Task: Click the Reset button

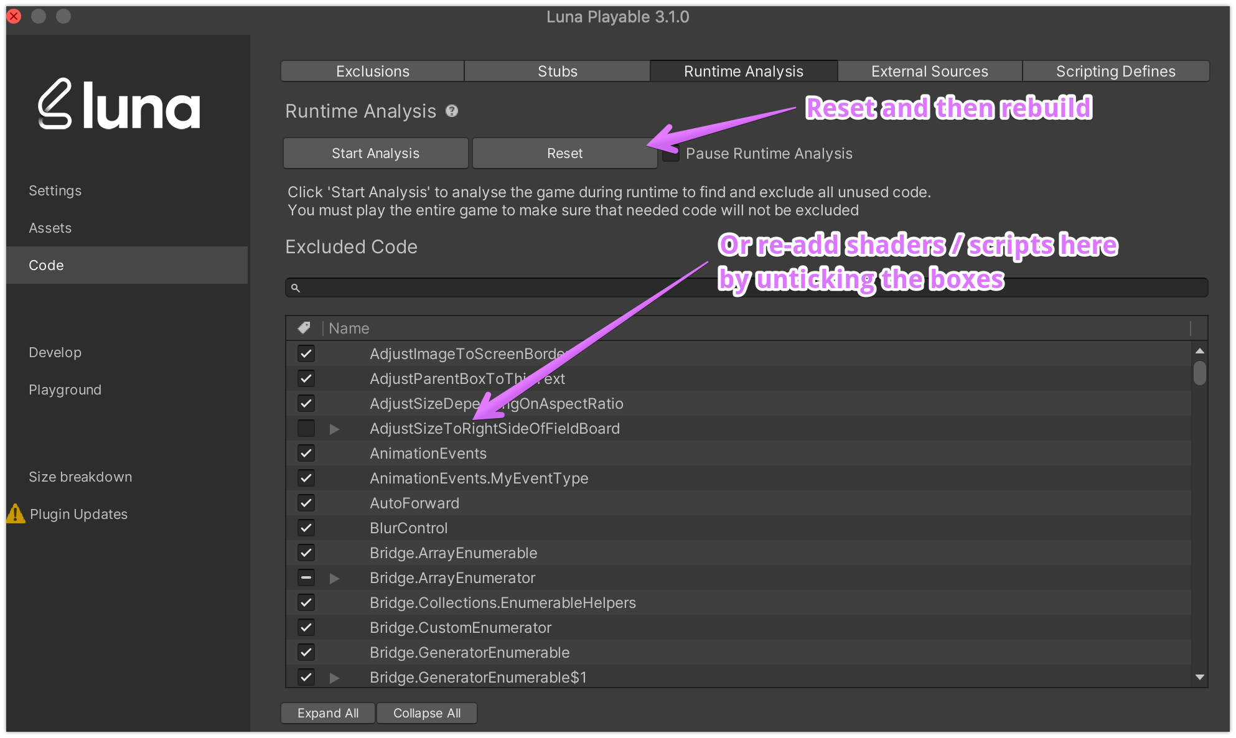Action: [565, 153]
